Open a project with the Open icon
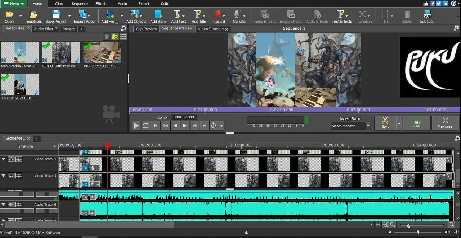Image resolution: width=461 pixels, height=238 pixels. 9,17
